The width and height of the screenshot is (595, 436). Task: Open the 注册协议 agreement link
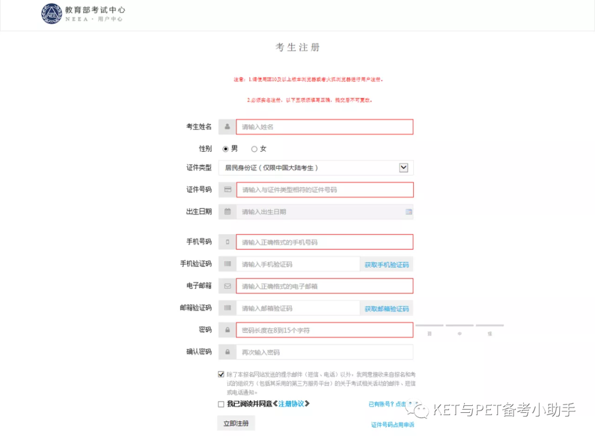tap(291, 404)
